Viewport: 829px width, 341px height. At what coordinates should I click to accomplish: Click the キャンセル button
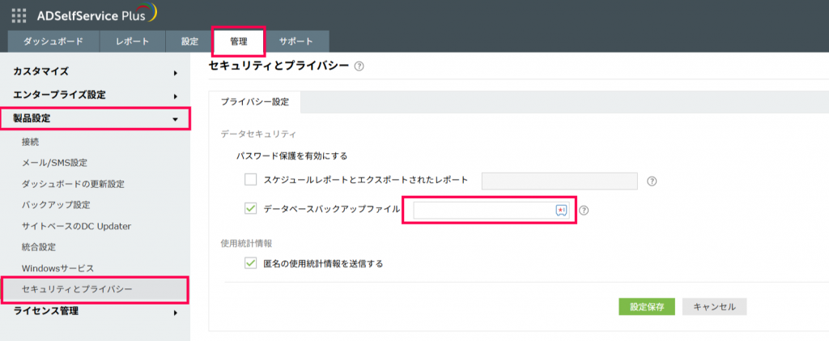pyautogui.click(x=714, y=307)
